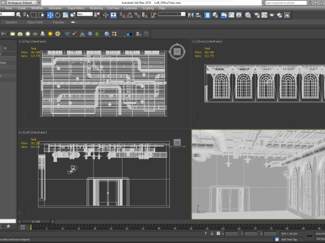This screenshot has height=243, width=325.
Task: Click the Set Keys key icon
Action: click(x=309, y=236)
